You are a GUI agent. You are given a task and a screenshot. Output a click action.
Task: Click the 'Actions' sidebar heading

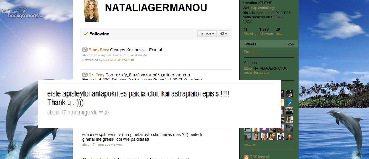click(250, 63)
